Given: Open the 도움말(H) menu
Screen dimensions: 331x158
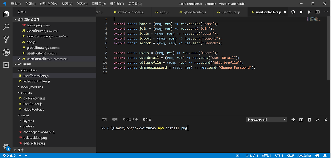Looking at the screenshot, I should [x=135, y=4].
